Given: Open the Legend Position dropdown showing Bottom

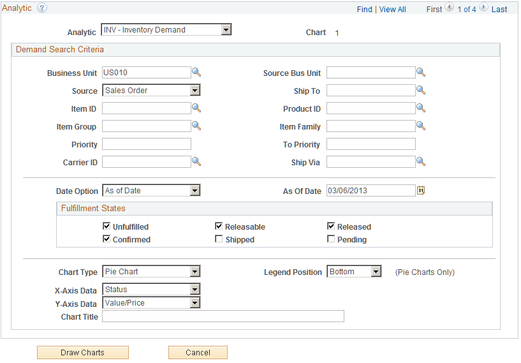Looking at the screenshot, I should (x=354, y=272).
